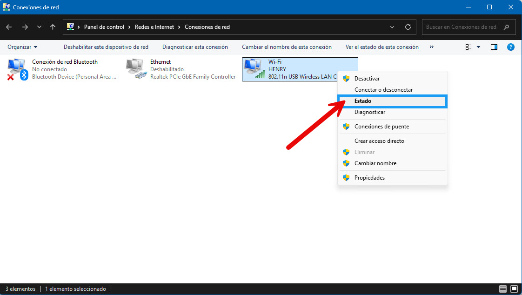Select the Wi-Fi HENRY adapter icon
522x295 pixels.
point(254,68)
